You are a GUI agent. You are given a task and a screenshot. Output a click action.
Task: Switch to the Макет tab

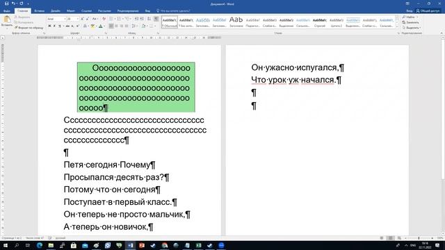(x=71, y=11)
